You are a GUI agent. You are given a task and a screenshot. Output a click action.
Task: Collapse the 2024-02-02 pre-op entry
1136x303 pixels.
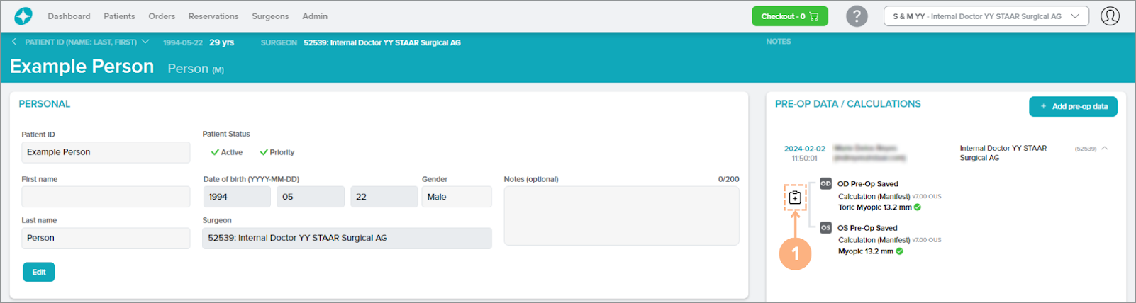point(1104,149)
